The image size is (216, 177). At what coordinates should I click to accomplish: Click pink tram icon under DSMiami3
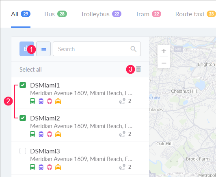tap(50, 167)
